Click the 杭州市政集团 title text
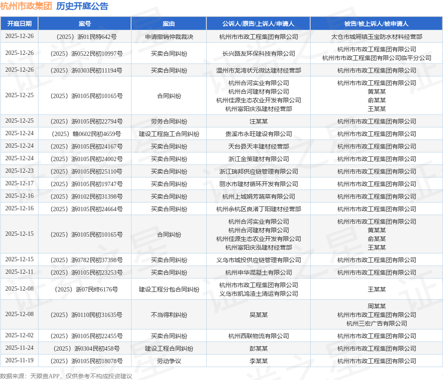Screen dimensions: 443x380 [x=26, y=6]
